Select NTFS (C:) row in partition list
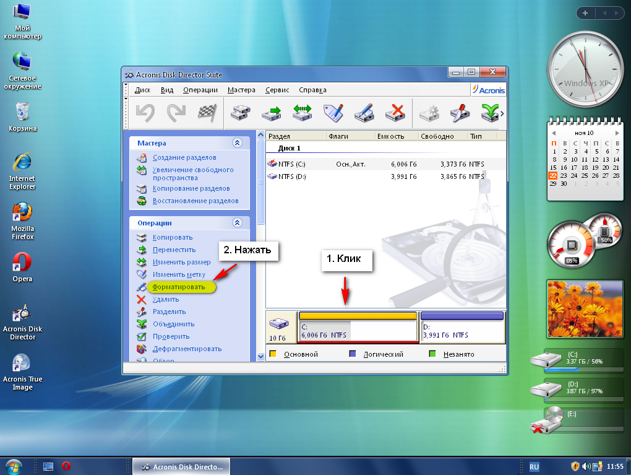This screenshot has height=475, width=631. coord(385,164)
